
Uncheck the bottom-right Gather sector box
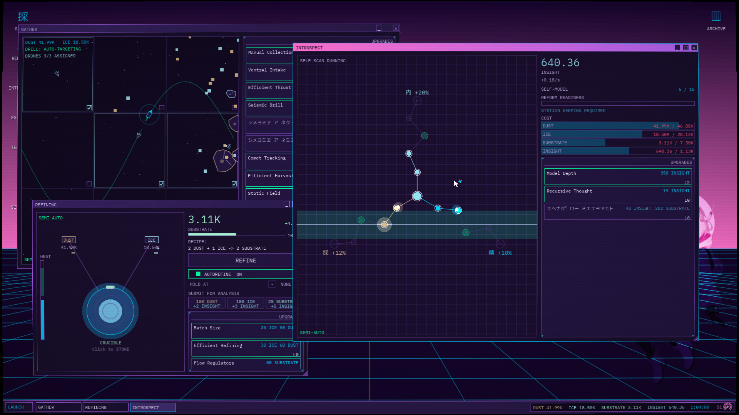click(x=234, y=184)
